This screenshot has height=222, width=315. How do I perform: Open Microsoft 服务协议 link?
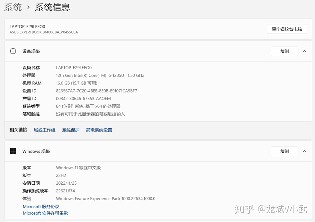tap(41, 207)
